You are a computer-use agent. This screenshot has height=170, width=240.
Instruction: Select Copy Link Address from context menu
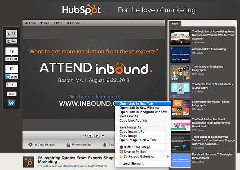tap(133, 120)
